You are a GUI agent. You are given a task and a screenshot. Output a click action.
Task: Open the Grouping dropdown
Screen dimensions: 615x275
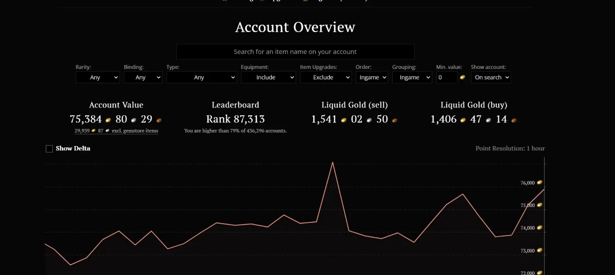coord(412,77)
